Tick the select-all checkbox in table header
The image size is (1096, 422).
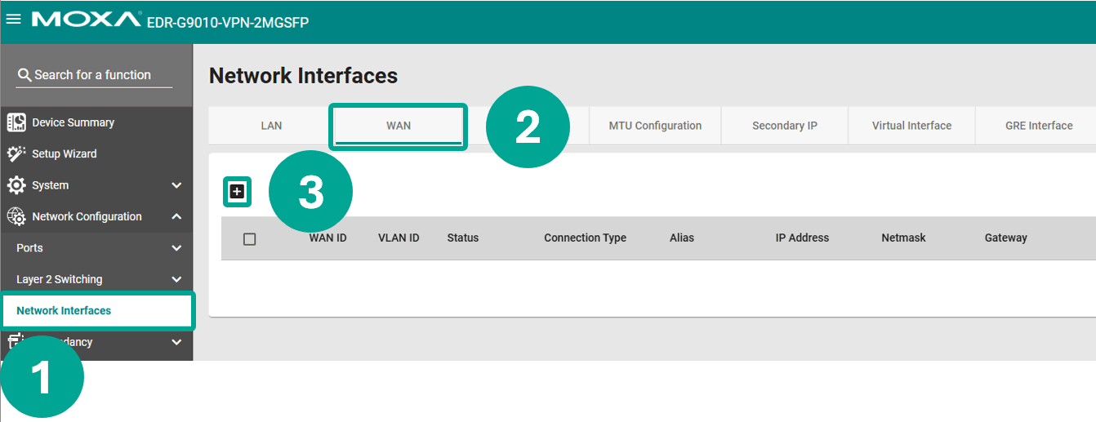click(250, 238)
